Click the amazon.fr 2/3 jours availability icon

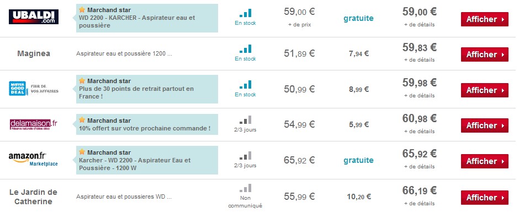point(246,156)
